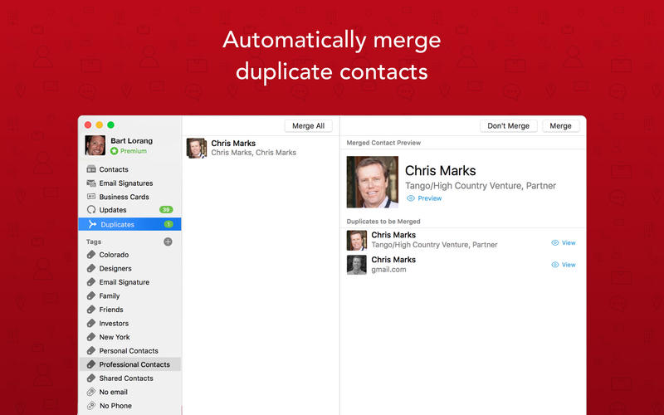The width and height of the screenshot is (664, 415).
Task: Click the Professional Contacts tag icon
Action: tap(91, 364)
